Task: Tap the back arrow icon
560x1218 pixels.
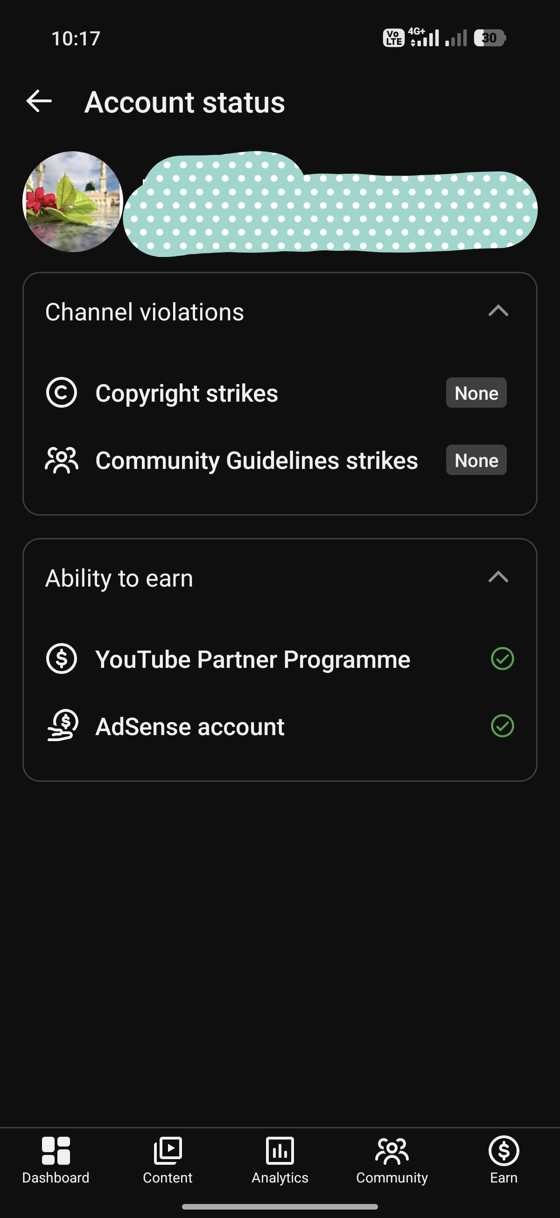Action: click(39, 101)
